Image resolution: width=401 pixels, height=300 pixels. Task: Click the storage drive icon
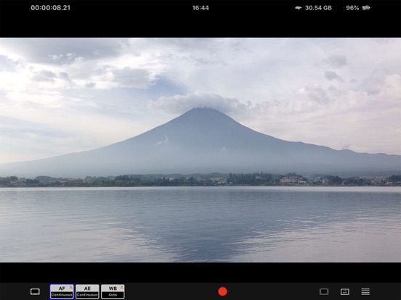pos(298,8)
